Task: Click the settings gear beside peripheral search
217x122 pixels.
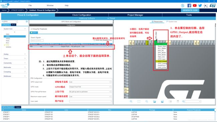Action: pyautogui.click(x=27, y=21)
